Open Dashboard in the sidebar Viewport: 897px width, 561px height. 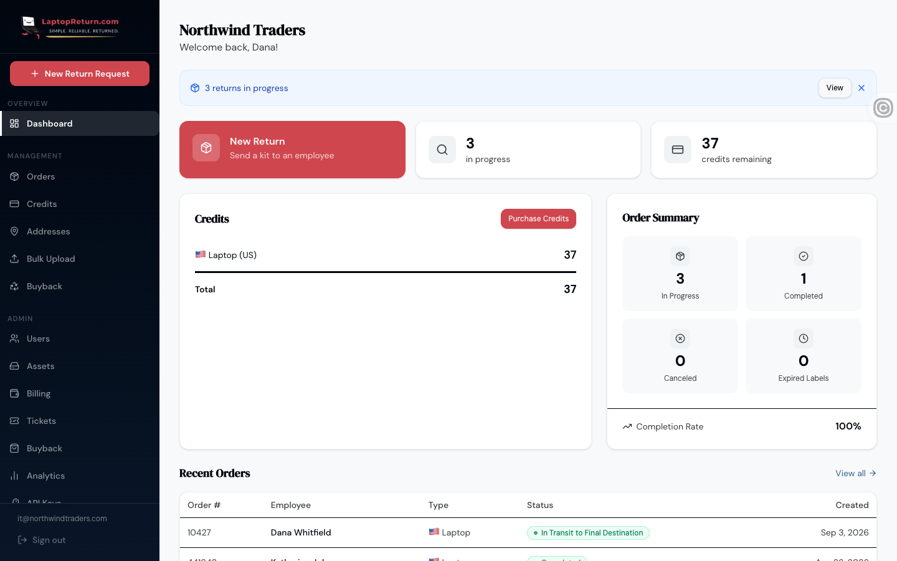coord(80,123)
